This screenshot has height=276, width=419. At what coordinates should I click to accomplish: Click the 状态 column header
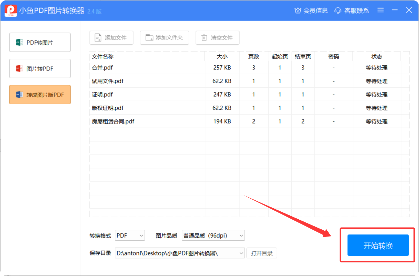[x=376, y=56]
